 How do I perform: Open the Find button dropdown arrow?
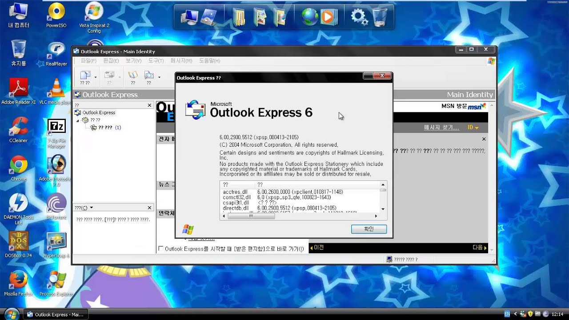[159, 77]
